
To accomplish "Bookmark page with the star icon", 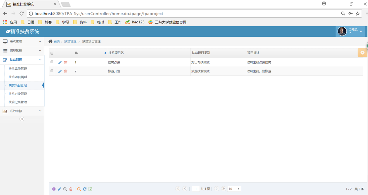I will (x=358, y=14).
